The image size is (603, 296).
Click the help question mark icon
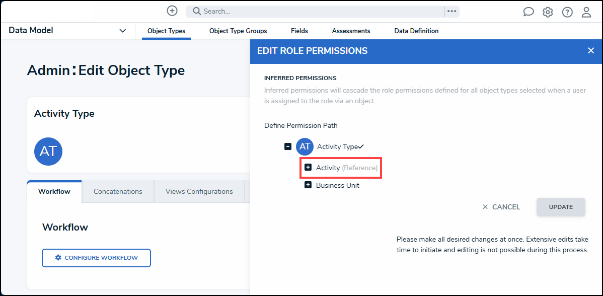pos(567,12)
